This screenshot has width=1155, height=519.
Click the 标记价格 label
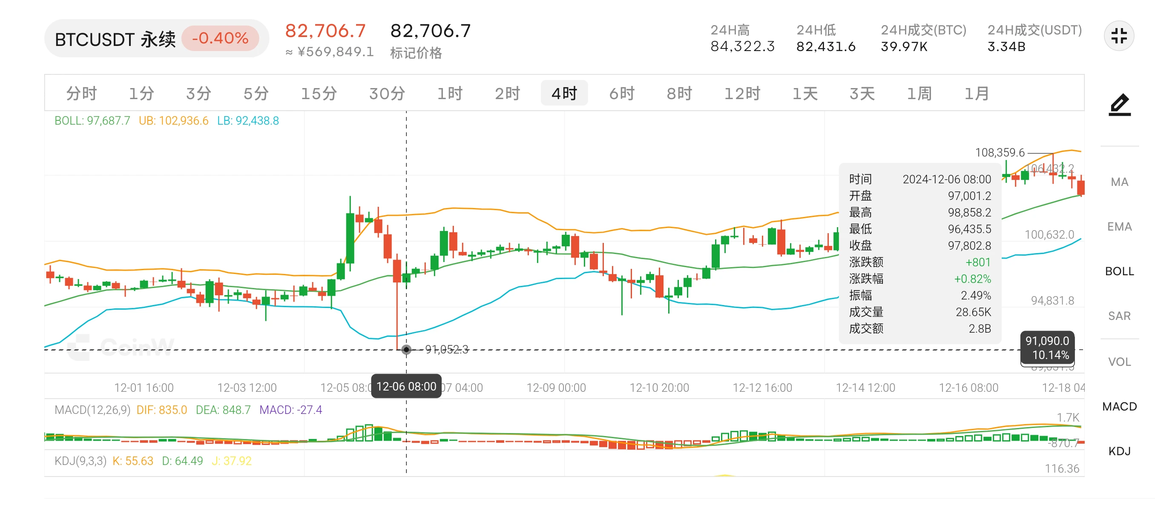pyautogui.click(x=416, y=53)
